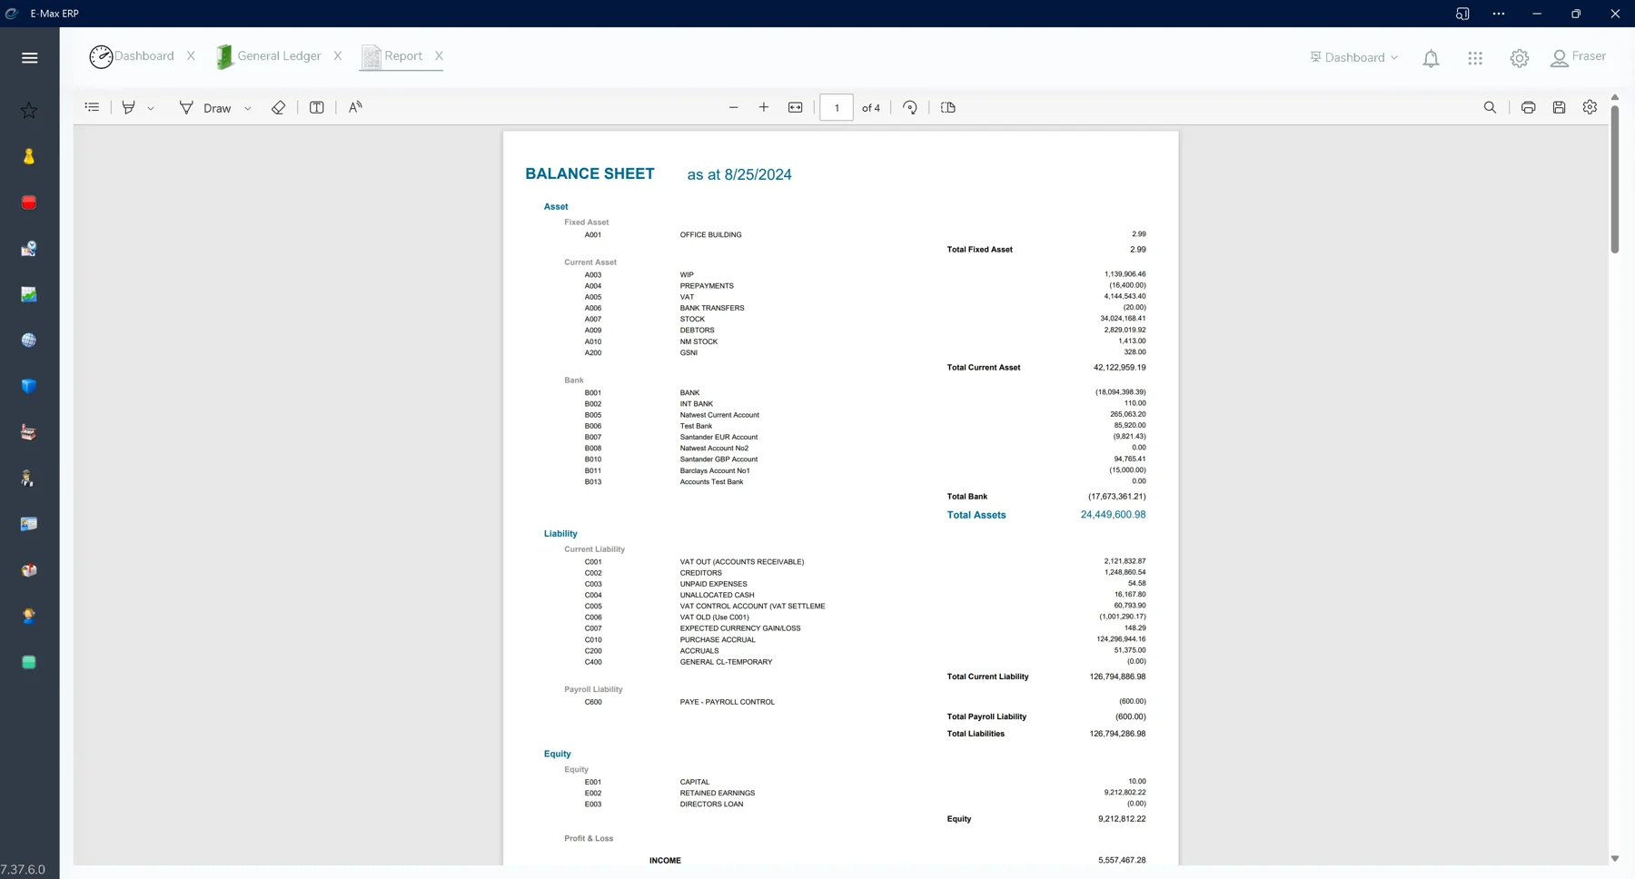Open the hamburger navigation menu
Image resolution: width=1635 pixels, height=879 pixels.
(29, 58)
